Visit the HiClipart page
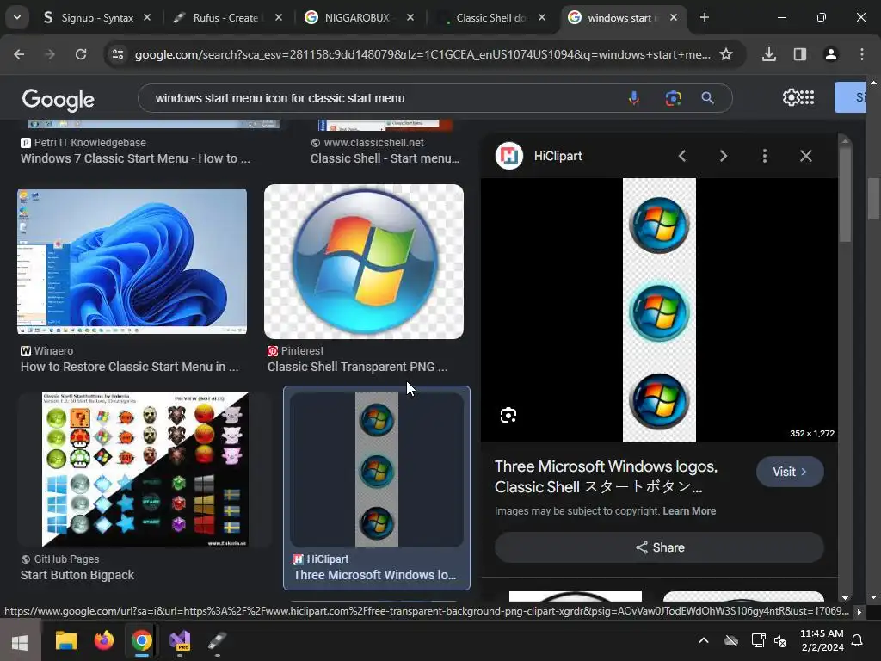 coord(790,472)
